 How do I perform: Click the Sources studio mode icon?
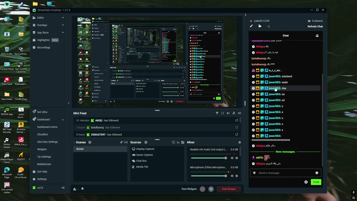point(173,142)
